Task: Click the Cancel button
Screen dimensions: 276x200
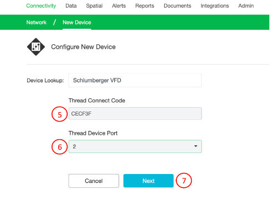Action: pos(94,181)
